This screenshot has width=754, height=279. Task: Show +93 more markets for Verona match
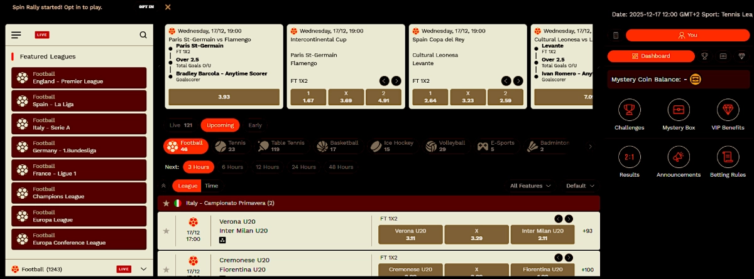point(588,231)
